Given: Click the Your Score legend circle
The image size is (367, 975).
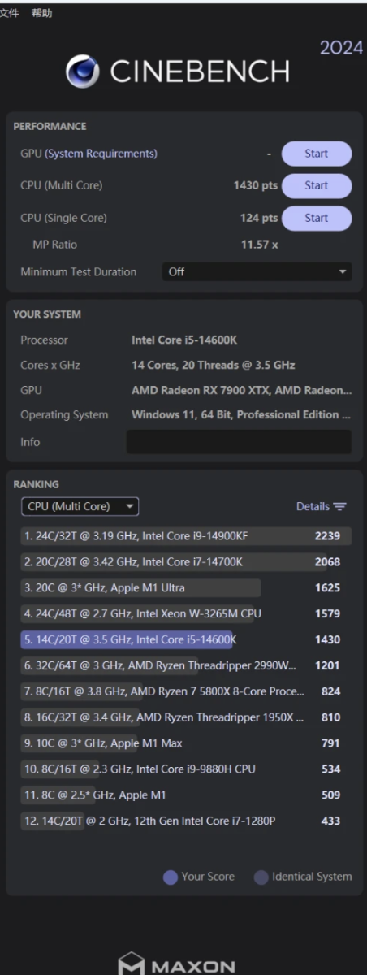Looking at the screenshot, I should [171, 877].
